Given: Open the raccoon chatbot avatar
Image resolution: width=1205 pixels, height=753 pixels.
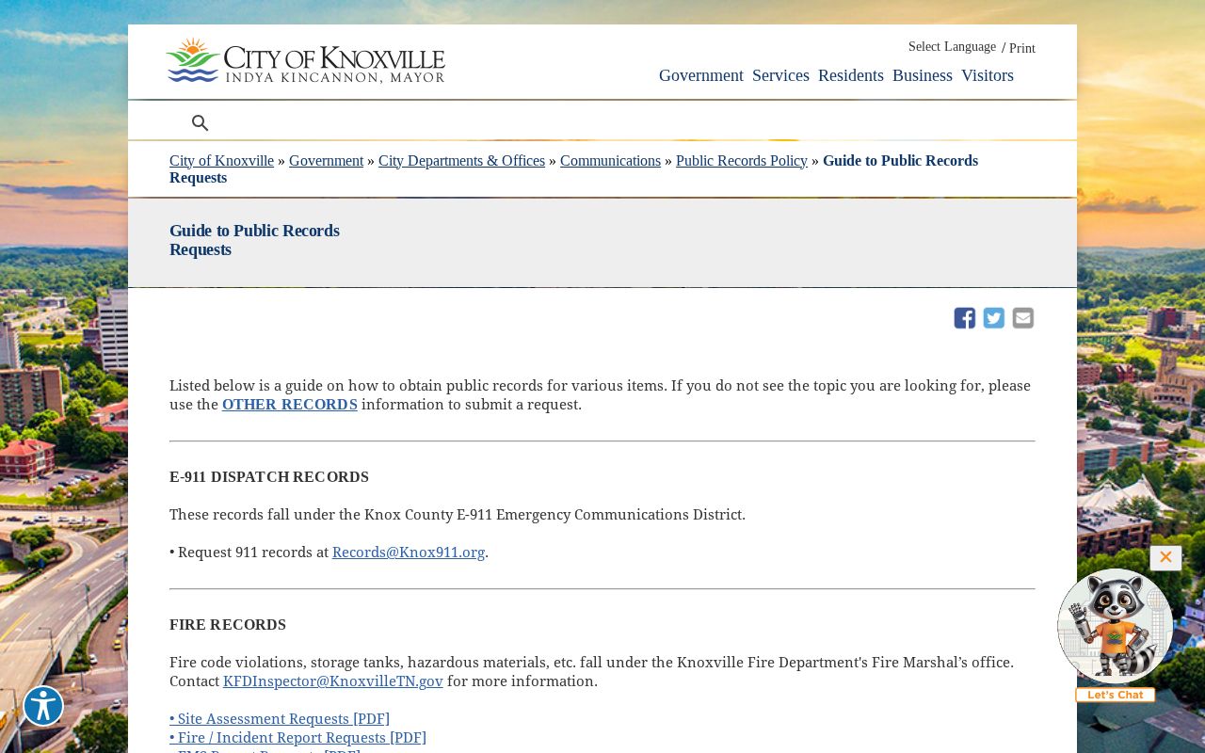Looking at the screenshot, I should (1116, 626).
